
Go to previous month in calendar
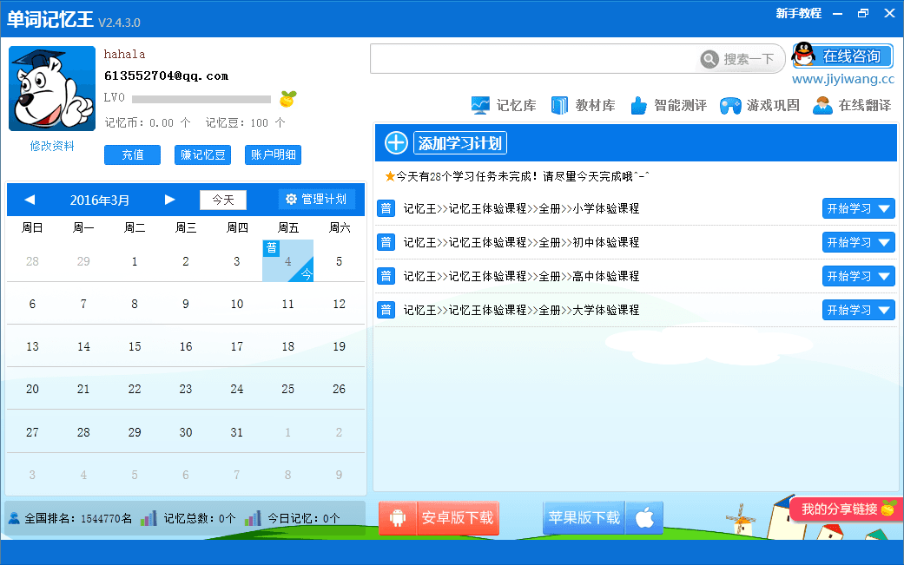(x=30, y=200)
